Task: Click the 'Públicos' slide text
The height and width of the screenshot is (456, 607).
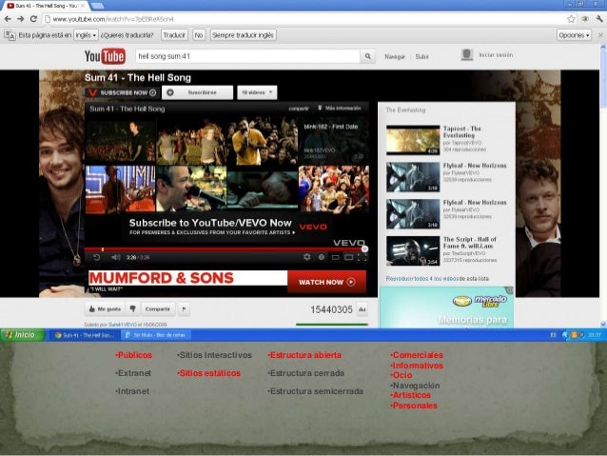Action: pos(133,355)
